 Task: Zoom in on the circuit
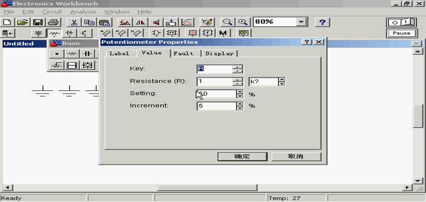tap(242, 22)
